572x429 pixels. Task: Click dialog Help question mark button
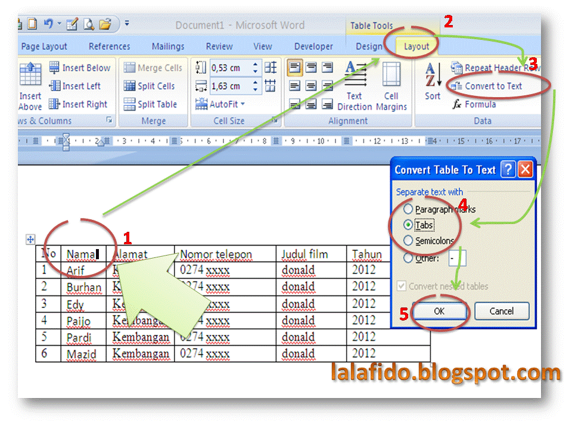[x=508, y=170]
